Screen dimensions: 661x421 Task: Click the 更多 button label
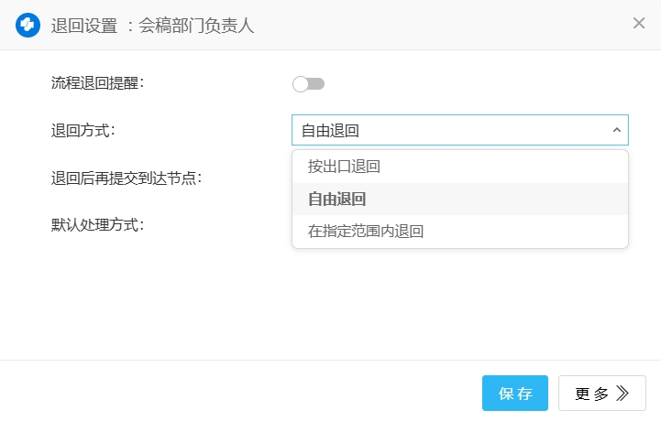click(592, 394)
